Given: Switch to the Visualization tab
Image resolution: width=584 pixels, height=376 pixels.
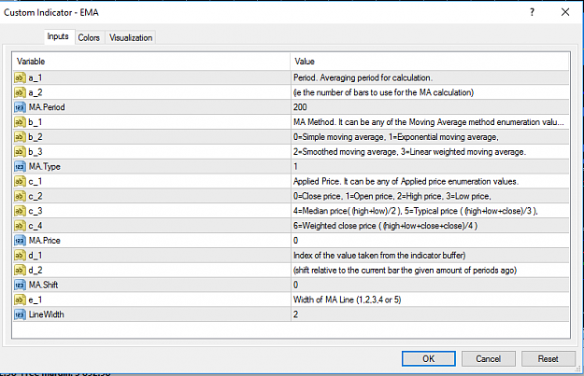Looking at the screenshot, I should [131, 37].
